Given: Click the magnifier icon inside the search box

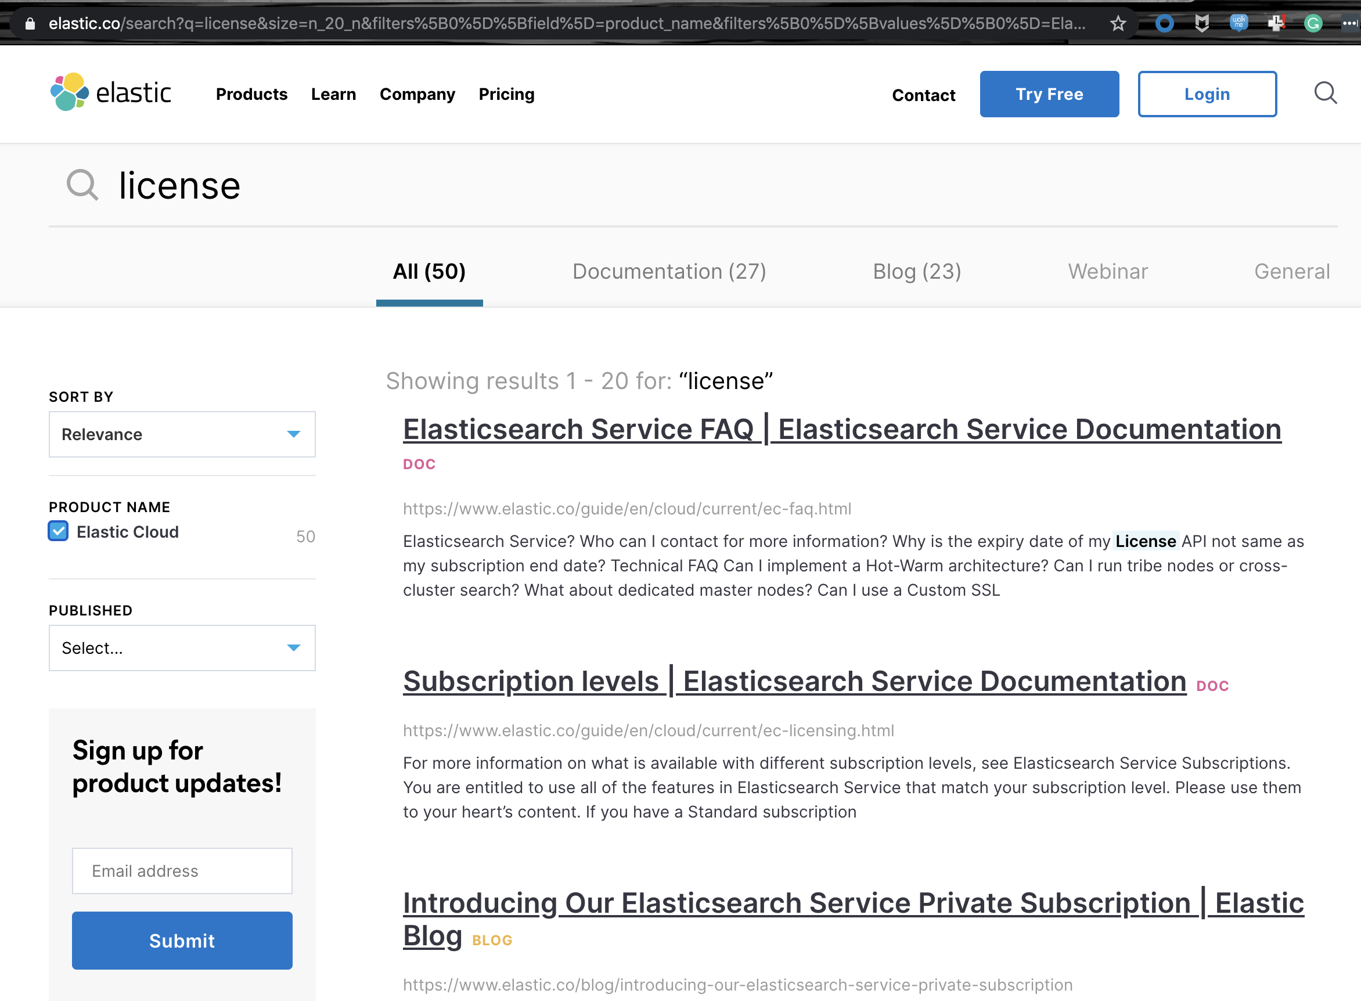Looking at the screenshot, I should pyautogui.click(x=82, y=185).
